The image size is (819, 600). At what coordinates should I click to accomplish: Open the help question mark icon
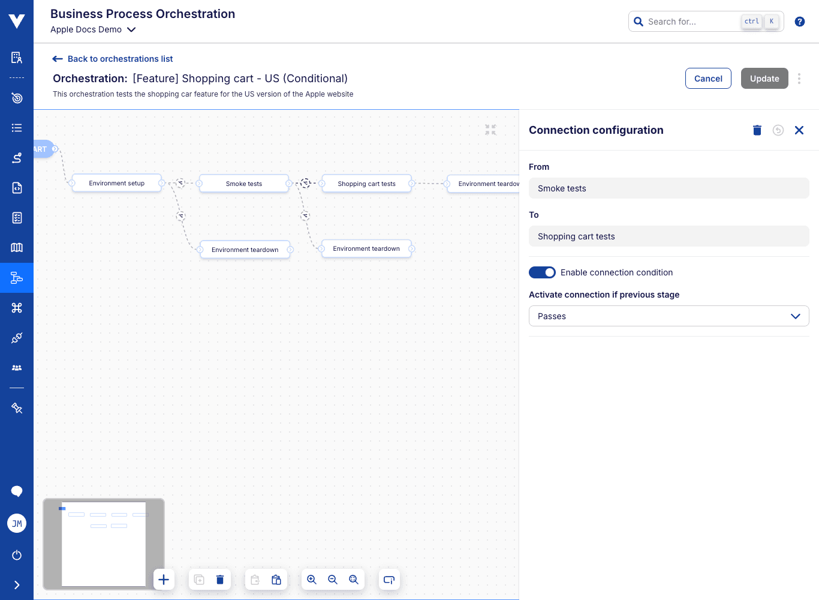coord(799,22)
